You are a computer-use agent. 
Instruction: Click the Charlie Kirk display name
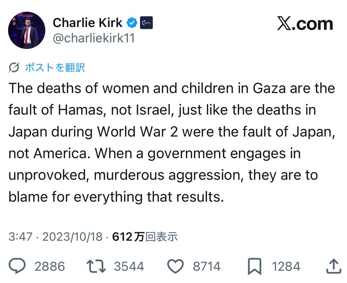coord(88,23)
